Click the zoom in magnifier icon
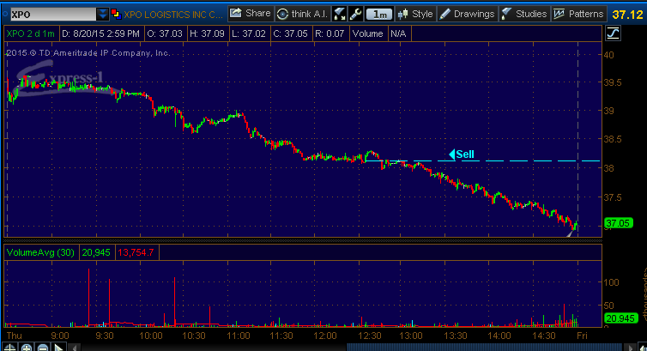Viewport: 647px width, 351px height. tap(27, 347)
